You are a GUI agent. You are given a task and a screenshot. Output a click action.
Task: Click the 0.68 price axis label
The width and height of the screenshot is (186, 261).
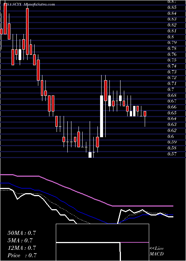click(171, 95)
